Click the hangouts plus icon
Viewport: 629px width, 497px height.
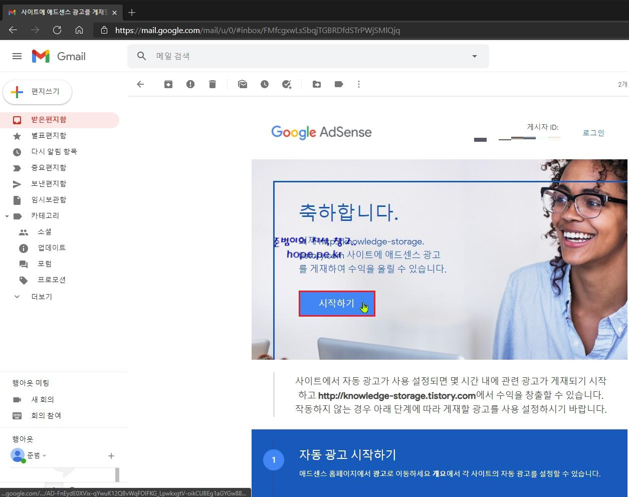click(111, 456)
